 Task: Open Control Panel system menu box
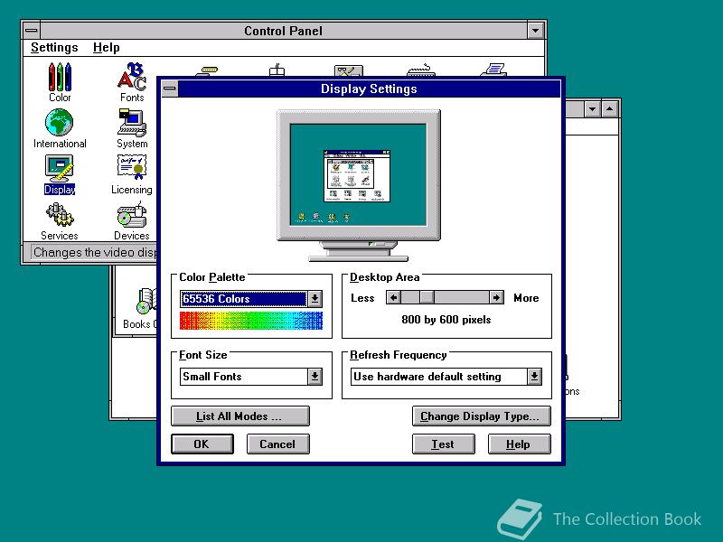click(x=32, y=31)
